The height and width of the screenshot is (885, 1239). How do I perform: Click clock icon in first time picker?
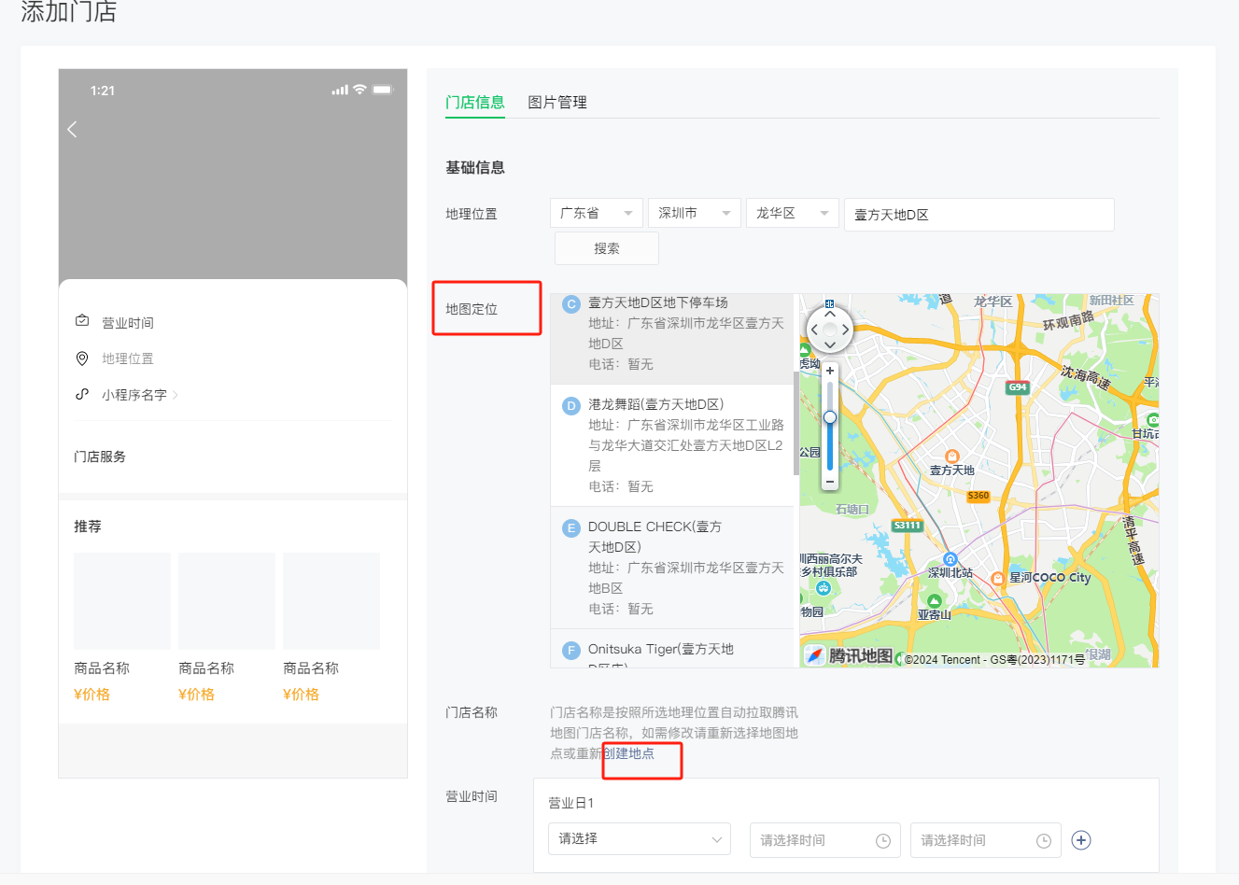coord(883,841)
